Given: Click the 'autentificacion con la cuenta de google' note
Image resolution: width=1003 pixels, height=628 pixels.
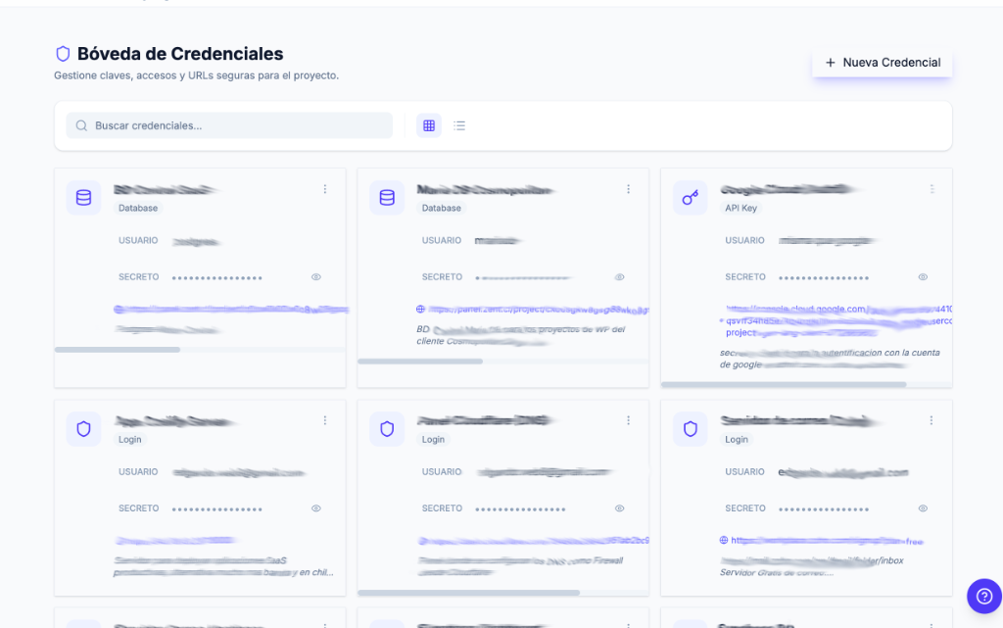Looking at the screenshot, I should pos(830,359).
